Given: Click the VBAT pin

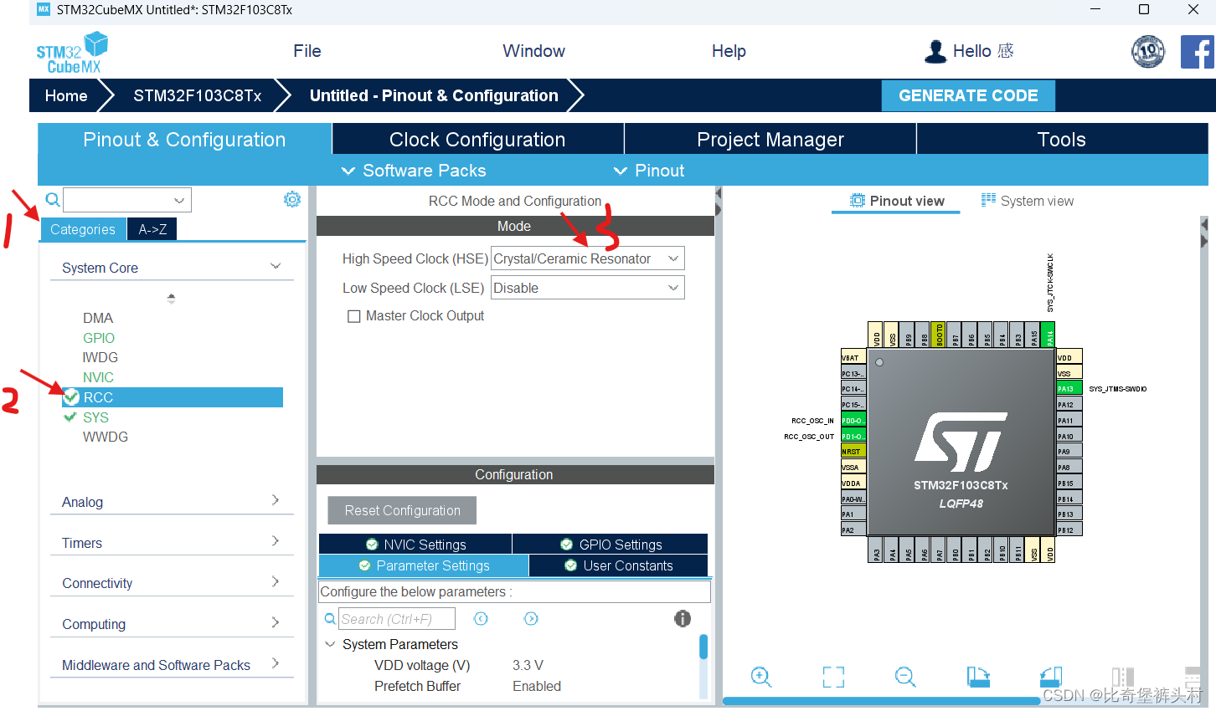Looking at the screenshot, I should (x=853, y=357).
